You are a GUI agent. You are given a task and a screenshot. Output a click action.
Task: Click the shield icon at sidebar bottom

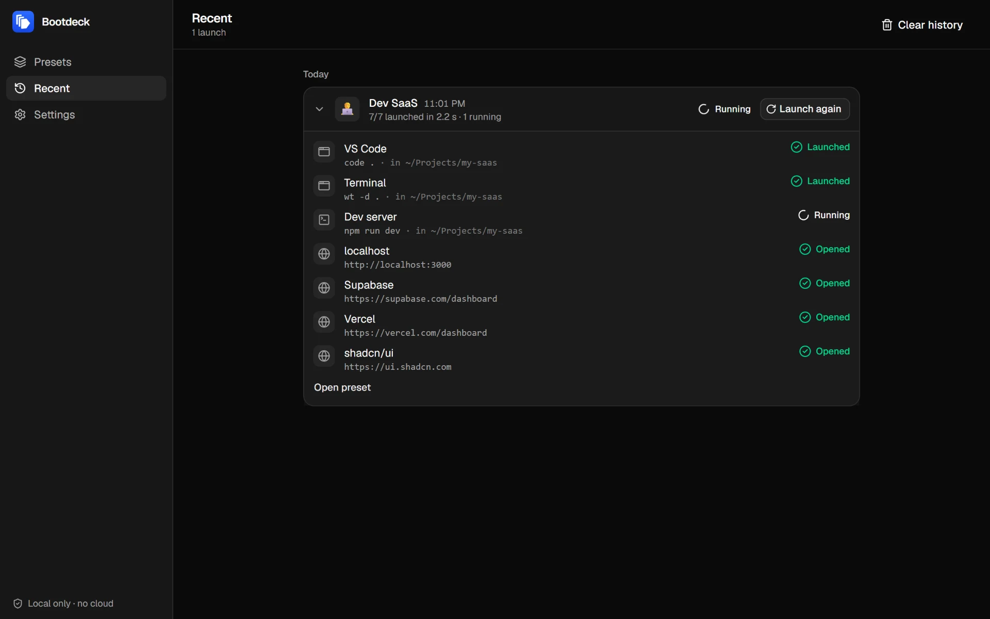coord(18,604)
